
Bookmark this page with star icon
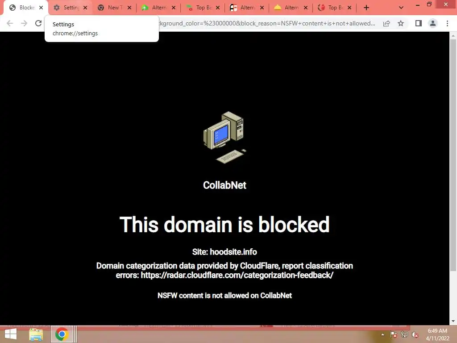pos(401,23)
